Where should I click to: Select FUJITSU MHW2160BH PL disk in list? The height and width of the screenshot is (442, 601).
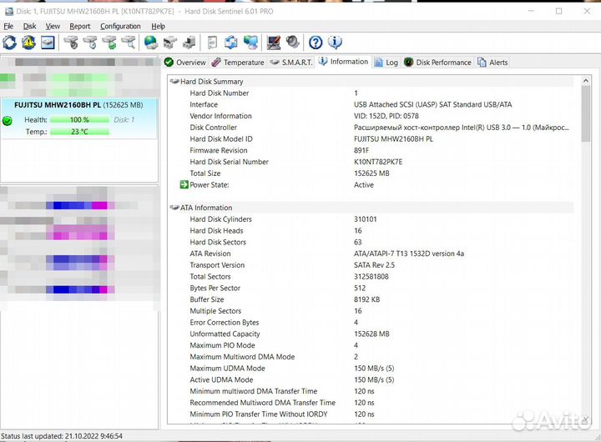tap(79, 118)
